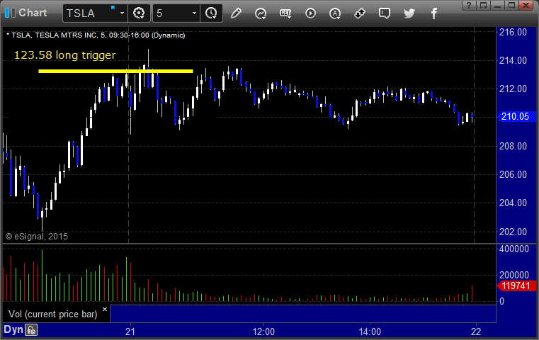Click the pop-out window button
539x340 pixels.
[x=483, y=5]
